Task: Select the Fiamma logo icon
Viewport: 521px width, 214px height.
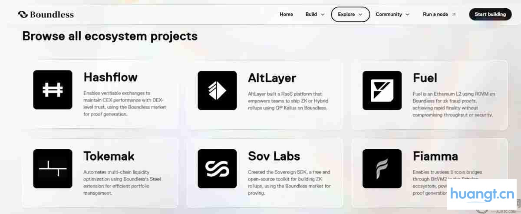Action: (382, 169)
